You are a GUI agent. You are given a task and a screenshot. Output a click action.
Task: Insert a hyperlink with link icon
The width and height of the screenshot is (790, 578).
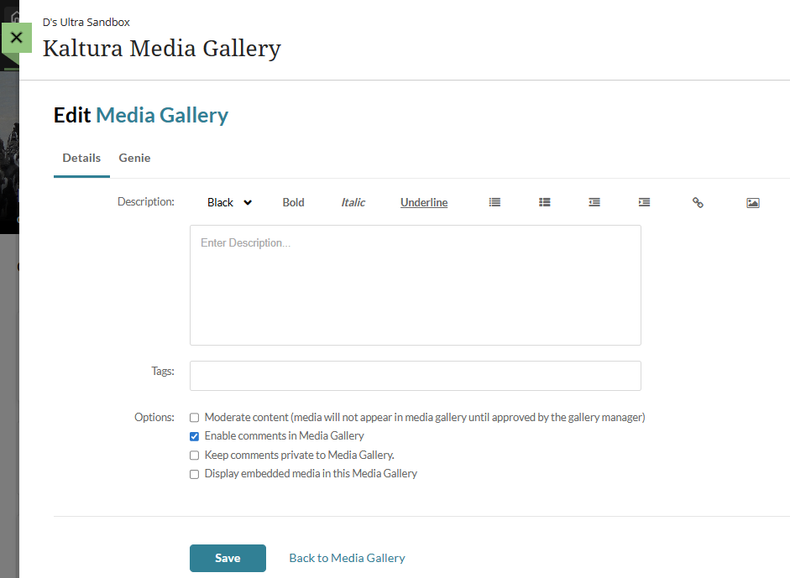(x=698, y=202)
